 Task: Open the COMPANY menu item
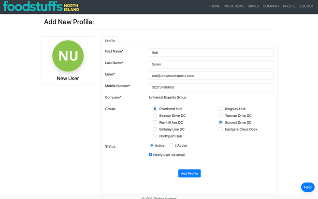click(x=271, y=6)
